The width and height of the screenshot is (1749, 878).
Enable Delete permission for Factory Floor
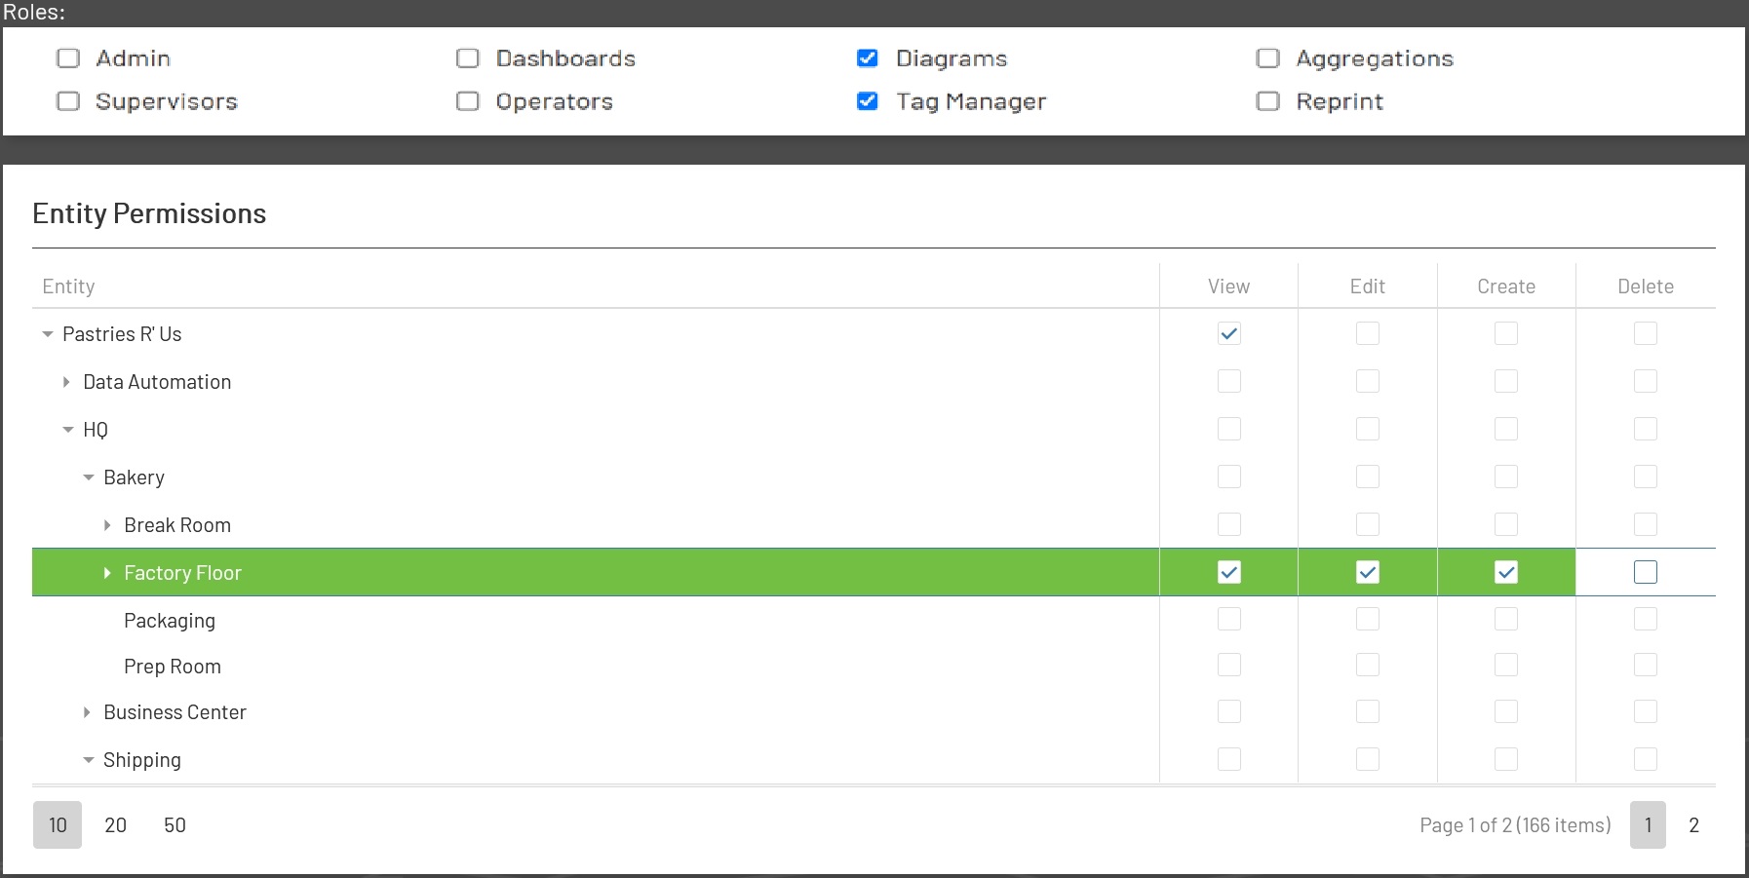click(x=1645, y=572)
